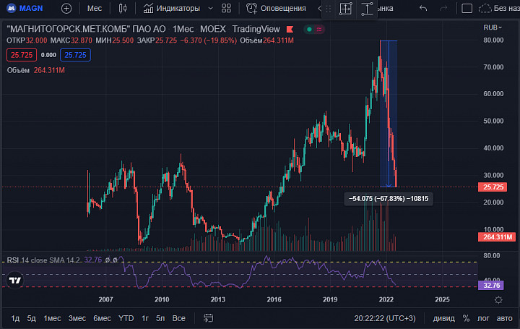520x329 pixels.
Task: Undo the last chart action
Action: tap(422, 8)
